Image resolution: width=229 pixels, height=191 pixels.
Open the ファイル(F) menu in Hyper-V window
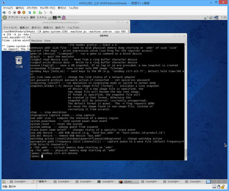(8, 8)
